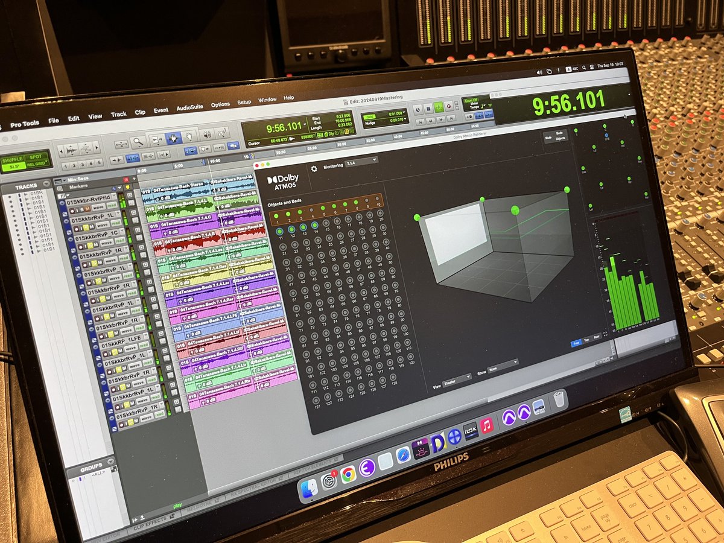Click the 10:00 mark on timeline ruler
Screen dimensions: 724x543
[214, 162]
